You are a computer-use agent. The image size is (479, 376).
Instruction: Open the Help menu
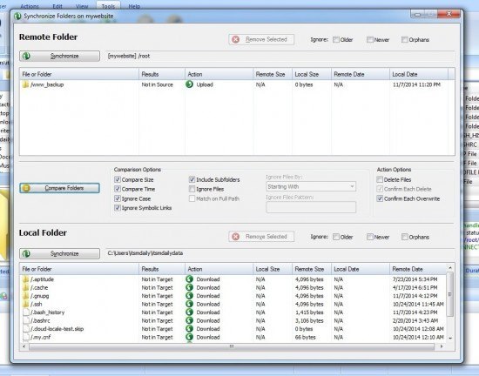(134, 6)
